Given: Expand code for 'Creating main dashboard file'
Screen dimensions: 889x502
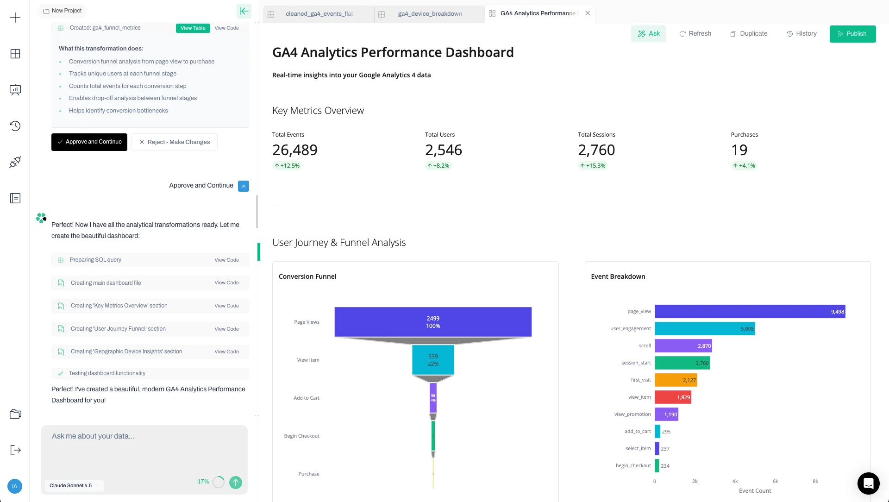Looking at the screenshot, I should 226,282.
